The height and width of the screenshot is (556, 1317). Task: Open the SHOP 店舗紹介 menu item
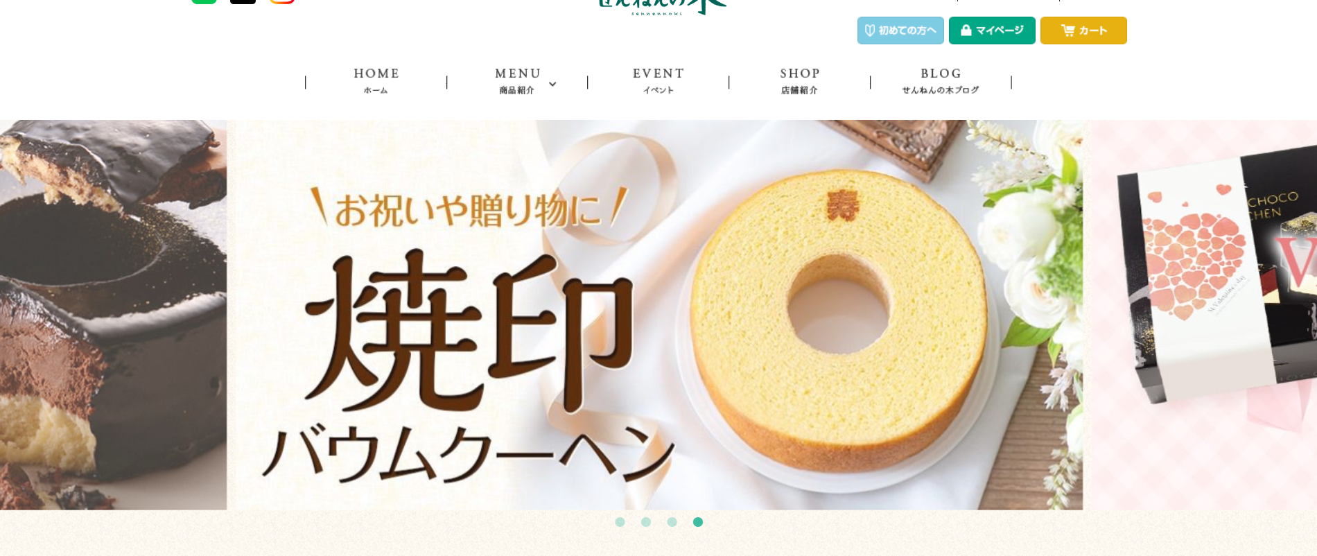tap(800, 82)
